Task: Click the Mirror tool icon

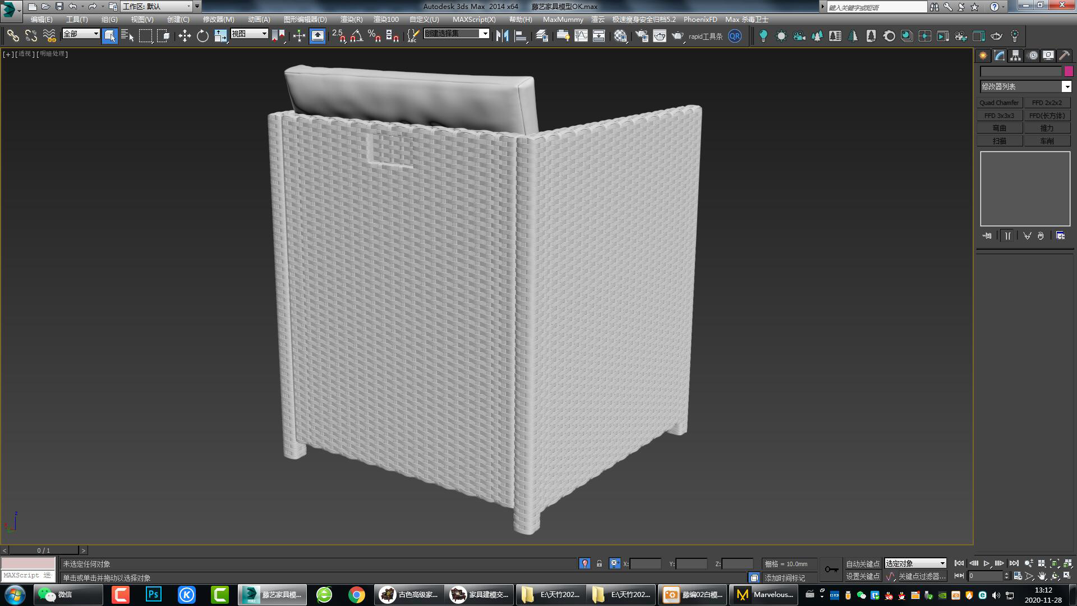Action: (502, 36)
